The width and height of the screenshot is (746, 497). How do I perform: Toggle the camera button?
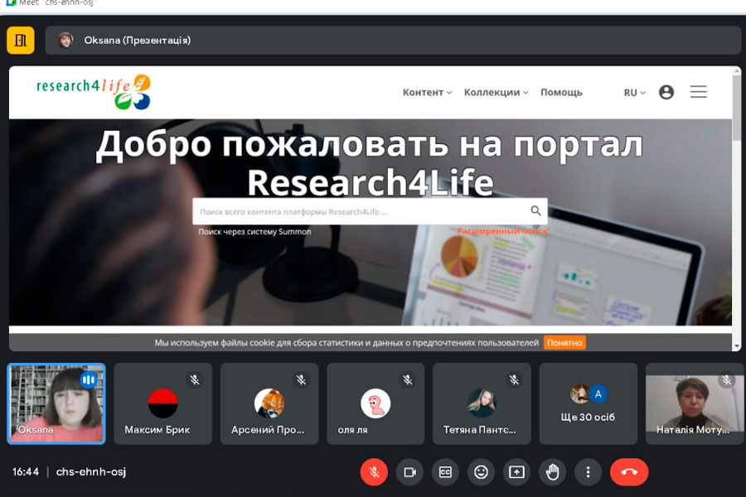(x=409, y=472)
